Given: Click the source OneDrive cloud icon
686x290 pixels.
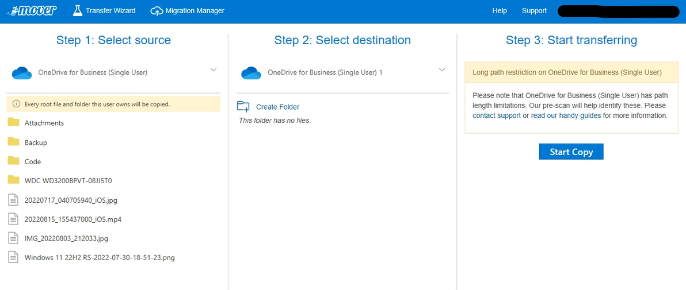Looking at the screenshot, I should point(22,73).
